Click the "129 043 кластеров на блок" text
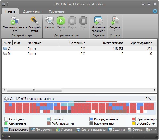Image resolution: width=159 pixels, height=140 pixels. pyautogui.click(x=35, y=99)
